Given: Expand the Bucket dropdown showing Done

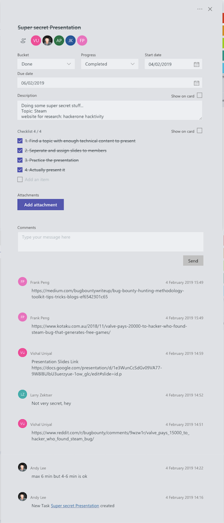Looking at the screenshot, I should click(x=46, y=64).
